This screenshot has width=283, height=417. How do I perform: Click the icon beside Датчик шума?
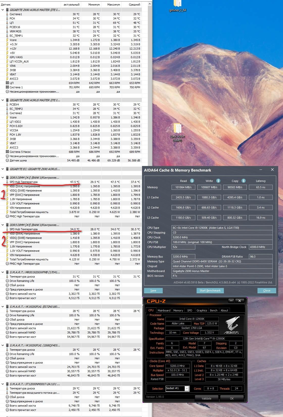pos(7,160)
